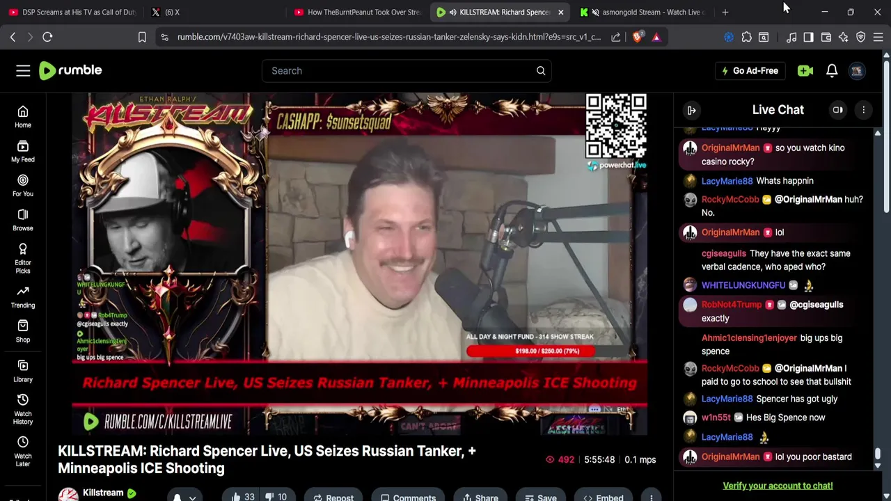Screen dimensions: 891x501
Task: Click Verify your account to chat
Action: (778, 486)
